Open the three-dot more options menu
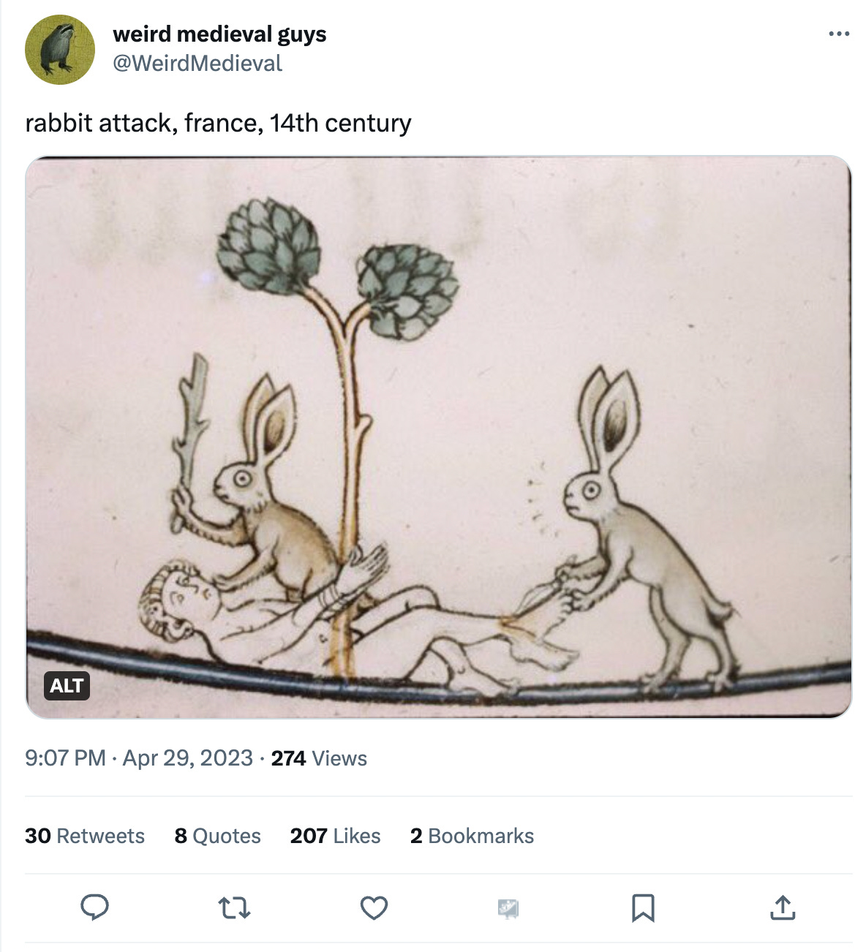This screenshot has height=952, width=866. pos(839,34)
